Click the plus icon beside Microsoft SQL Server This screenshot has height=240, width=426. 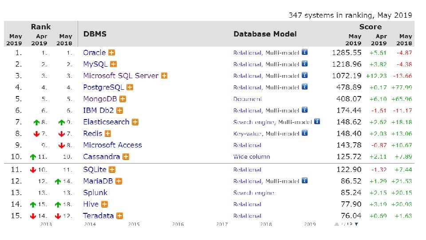click(x=164, y=76)
